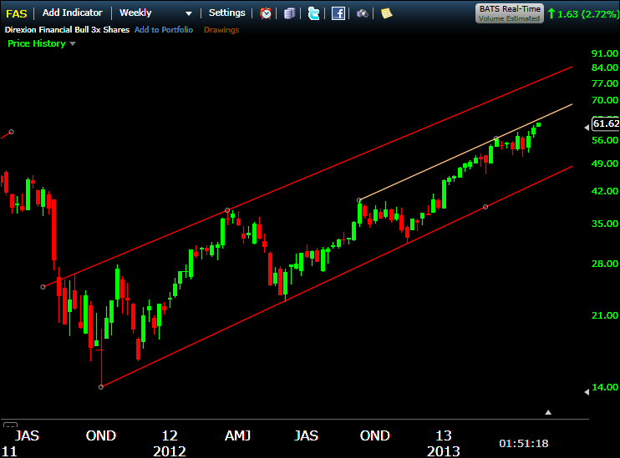Open the Drawings link

(x=221, y=29)
